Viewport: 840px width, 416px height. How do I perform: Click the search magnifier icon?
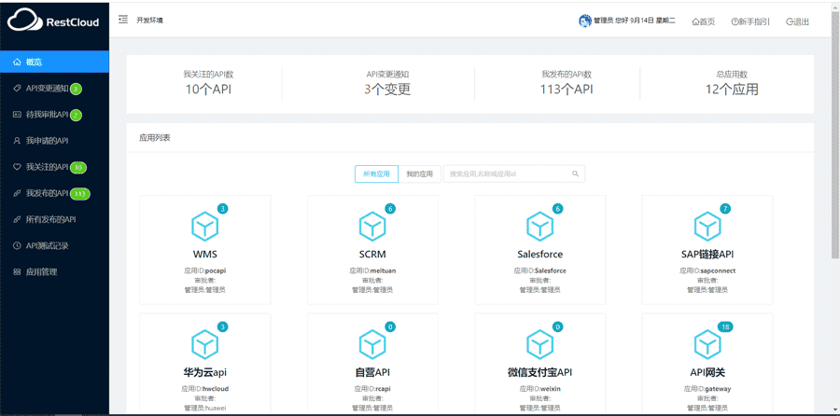(575, 174)
